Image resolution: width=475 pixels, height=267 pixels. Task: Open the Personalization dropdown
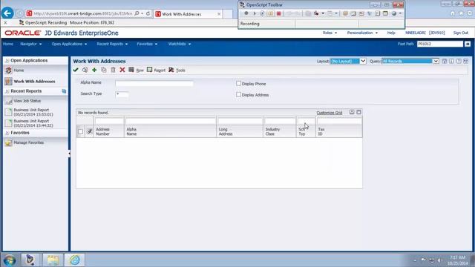coord(362,33)
